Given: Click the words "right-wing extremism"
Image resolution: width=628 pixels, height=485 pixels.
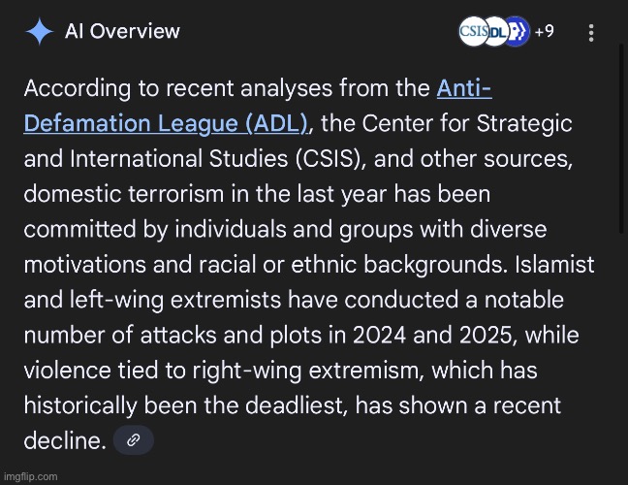Looking at the screenshot, I should click(317, 370).
